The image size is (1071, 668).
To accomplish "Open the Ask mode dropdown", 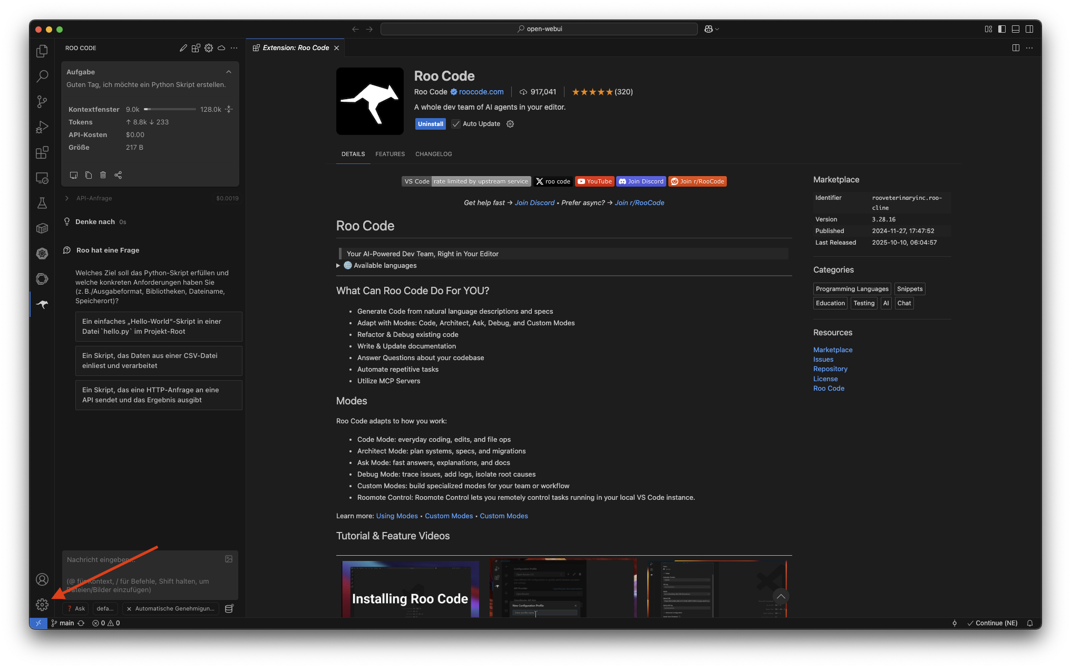I will 76,608.
